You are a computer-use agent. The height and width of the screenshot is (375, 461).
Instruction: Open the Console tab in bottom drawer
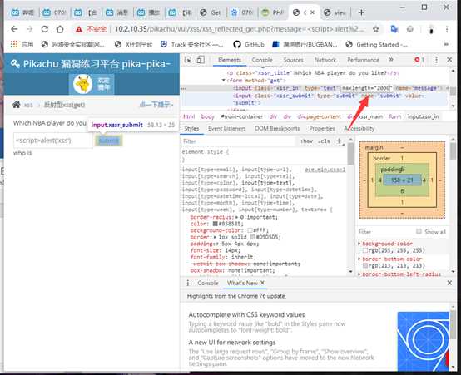click(x=207, y=283)
